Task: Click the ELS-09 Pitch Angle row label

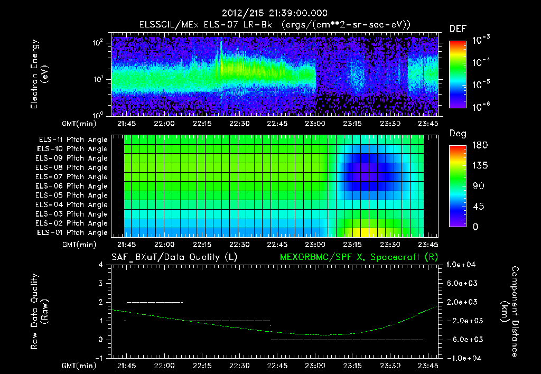Action: [x=72, y=158]
